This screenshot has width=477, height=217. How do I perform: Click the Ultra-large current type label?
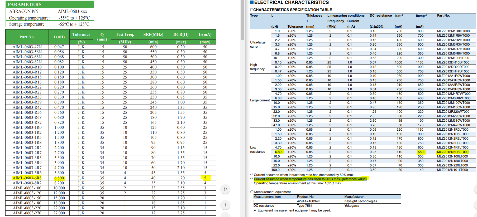(258, 45)
